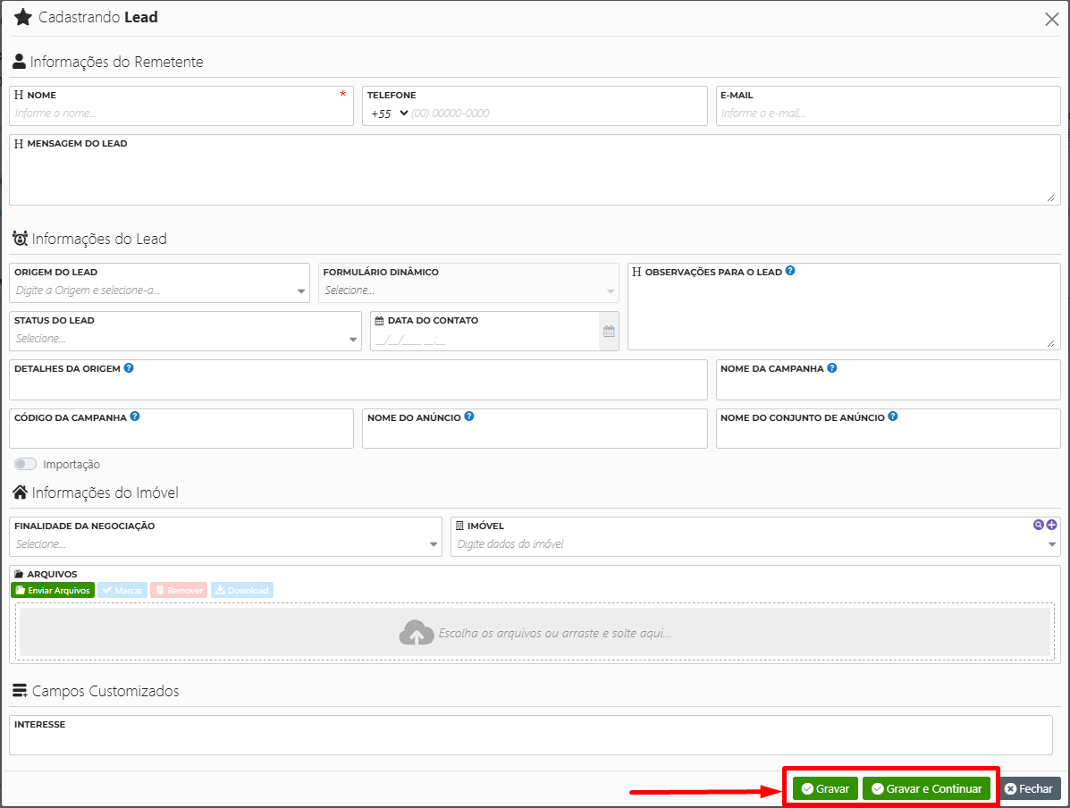Click the calendar icon in Data do Contato
The width and height of the screenshot is (1070, 808).
click(609, 331)
